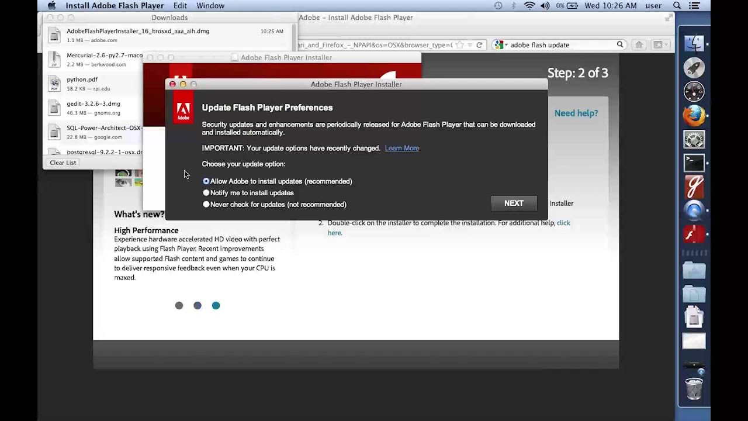Select the first carousel dot
Viewport: 748px width, 421px height.
(179, 306)
